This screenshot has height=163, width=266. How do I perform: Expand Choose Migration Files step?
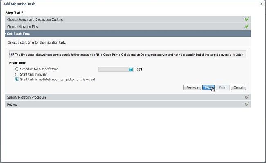tap(128, 26)
